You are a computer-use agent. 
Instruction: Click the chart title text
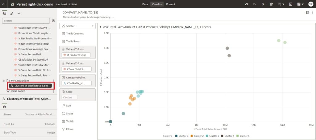(x=156, y=27)
